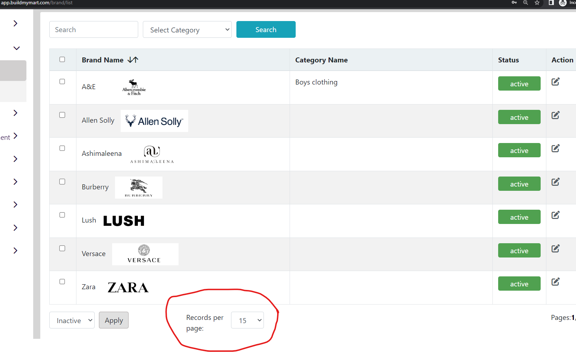Open the Abercrombie & Fitch logo image
The width and height of the screenshot is (576, 352).
pyautogui.click(x=134, y=87)
